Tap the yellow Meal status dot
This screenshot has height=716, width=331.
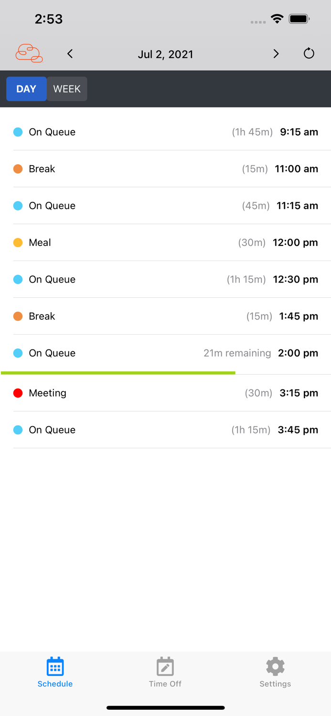click(x=18, y=242)
